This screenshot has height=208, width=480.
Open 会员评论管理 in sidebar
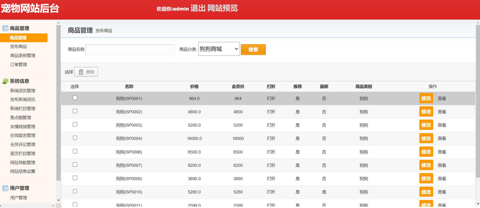pyautogui.click(x=23, y=144)
